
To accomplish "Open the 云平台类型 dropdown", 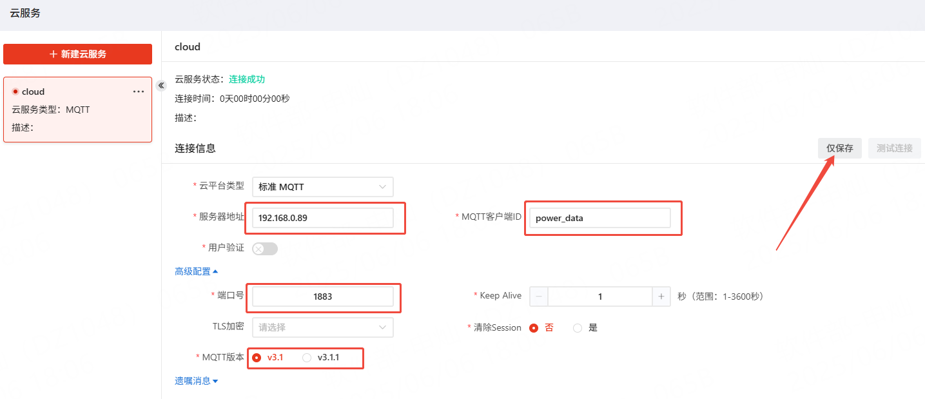I will click(x=322, y=187).
